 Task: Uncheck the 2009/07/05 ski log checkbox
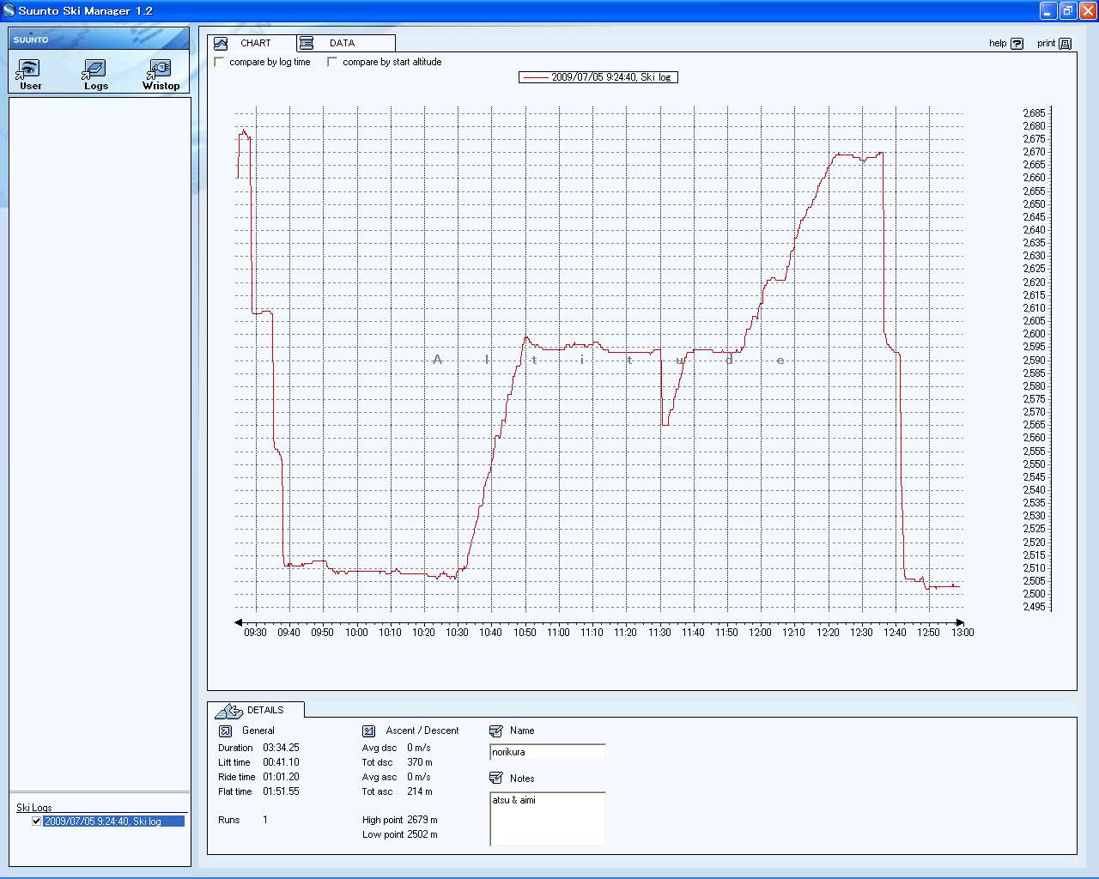pyautogui.click(x=36, y=821)
